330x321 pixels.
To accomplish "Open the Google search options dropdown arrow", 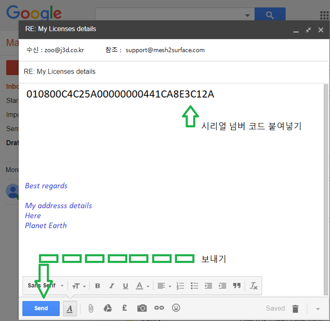I will click(247, 15).
